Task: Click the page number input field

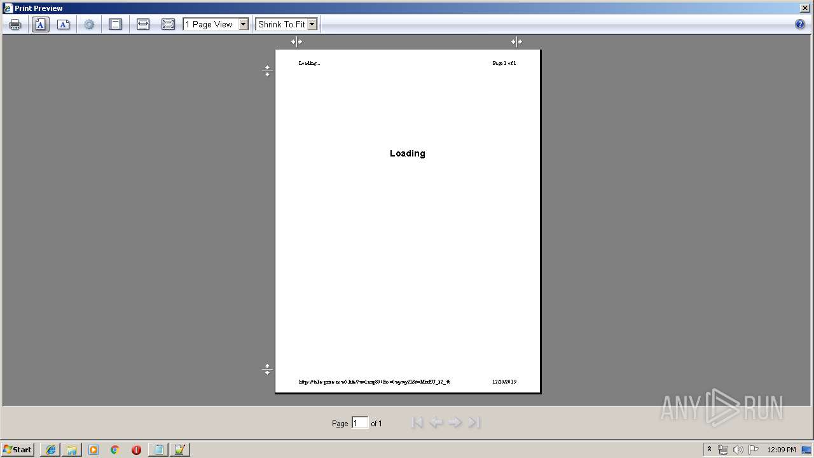Action: 360,423
